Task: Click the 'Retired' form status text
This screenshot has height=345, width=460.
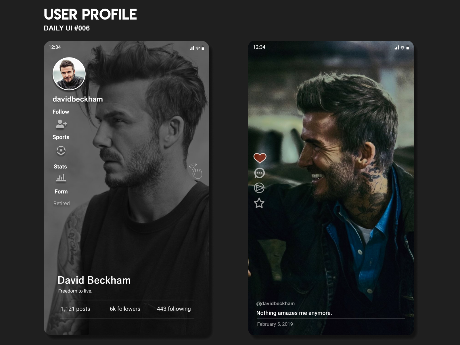Action: [62, 204]
